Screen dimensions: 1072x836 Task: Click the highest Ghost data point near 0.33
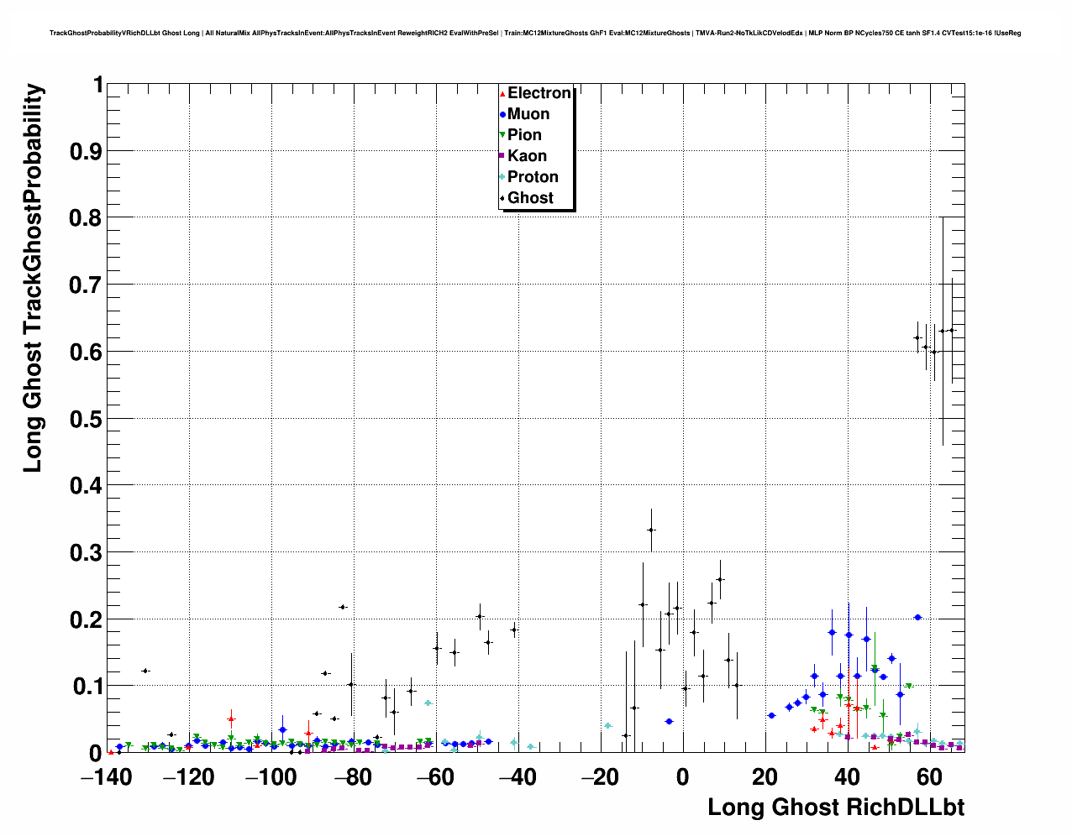click(651, 530)
